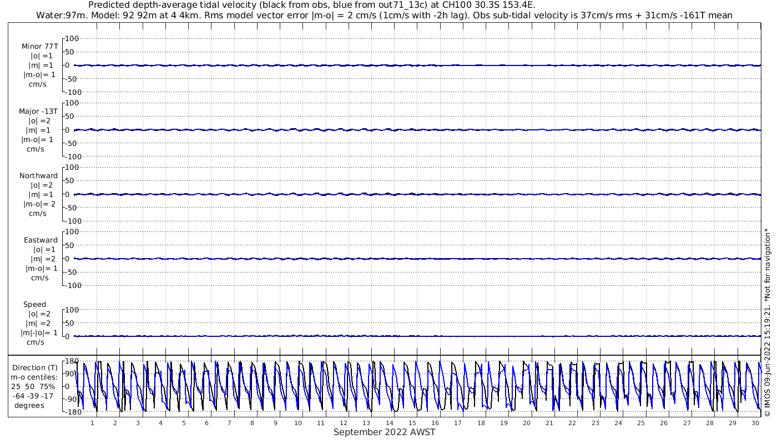Click day "11" on the date axis
Image resolution: width=777 pixels, height=444 pixels.
[321, 423]
